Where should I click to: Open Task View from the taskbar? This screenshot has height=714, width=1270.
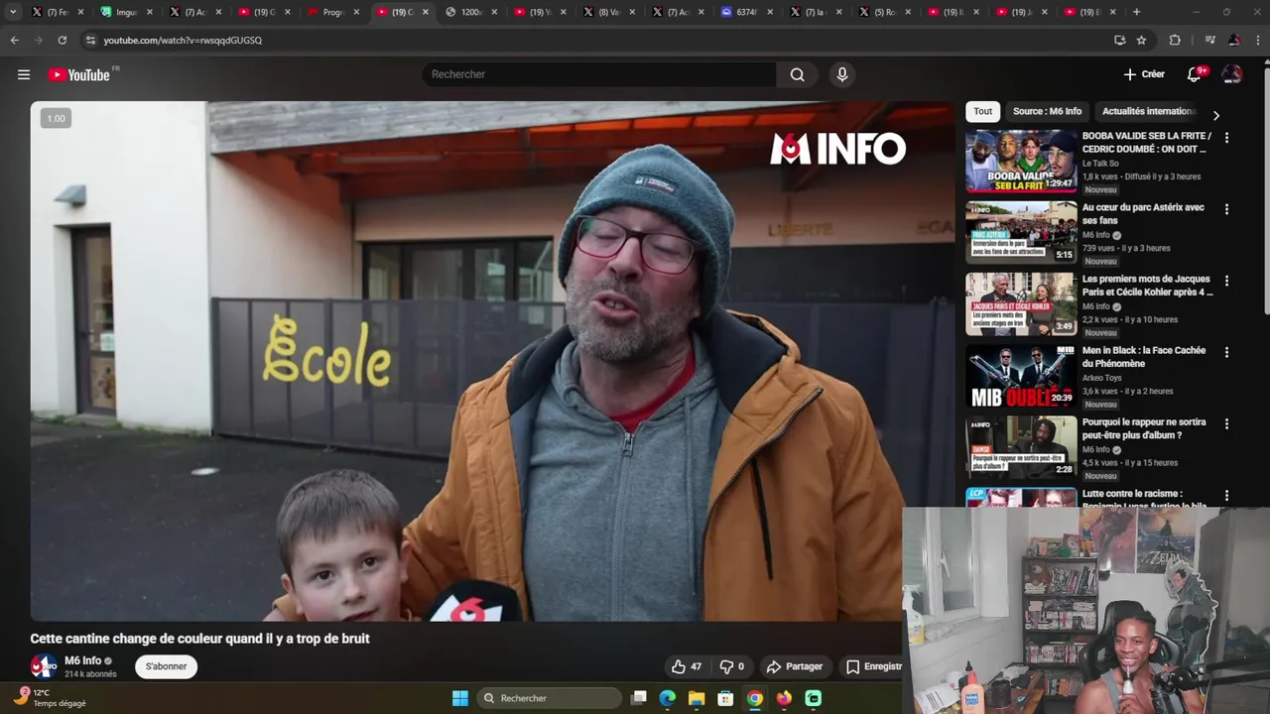[639, 698]
